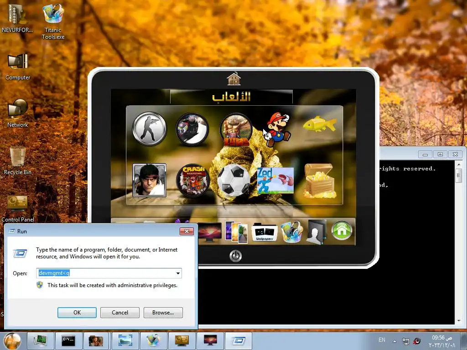The height and width of the screenshot is (350, 467).
Task: Click the EN language indicator
Action: (382, 340)
